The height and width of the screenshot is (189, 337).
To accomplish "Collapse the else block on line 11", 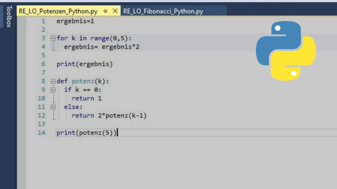I will click(53, 107).
